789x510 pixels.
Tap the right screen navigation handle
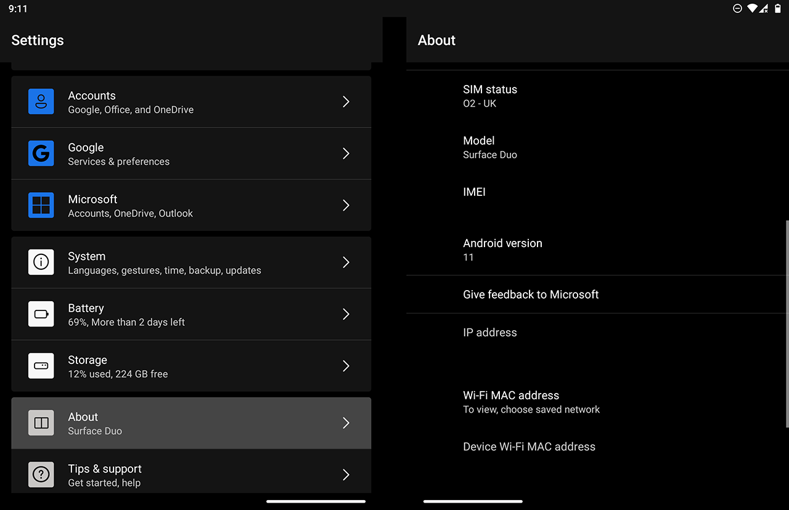(x=473, y=501)
